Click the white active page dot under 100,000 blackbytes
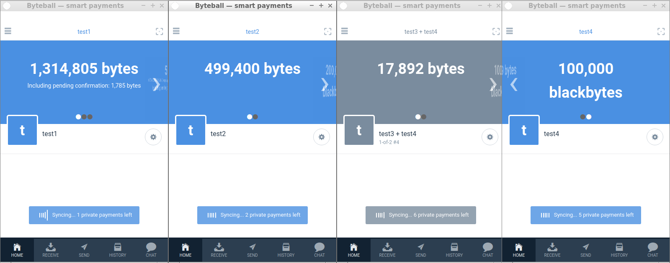The width and height of the screenshot is (670, 263). [589, 117]
